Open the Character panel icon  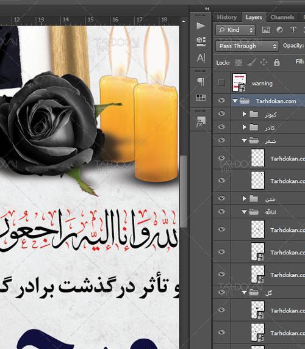coord(201,58)
